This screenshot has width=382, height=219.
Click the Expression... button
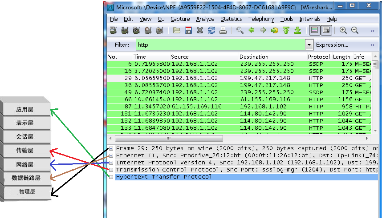(x=332, y=45)
